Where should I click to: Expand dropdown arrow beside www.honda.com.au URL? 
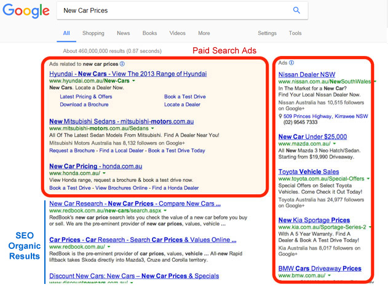tap(104, 173)
